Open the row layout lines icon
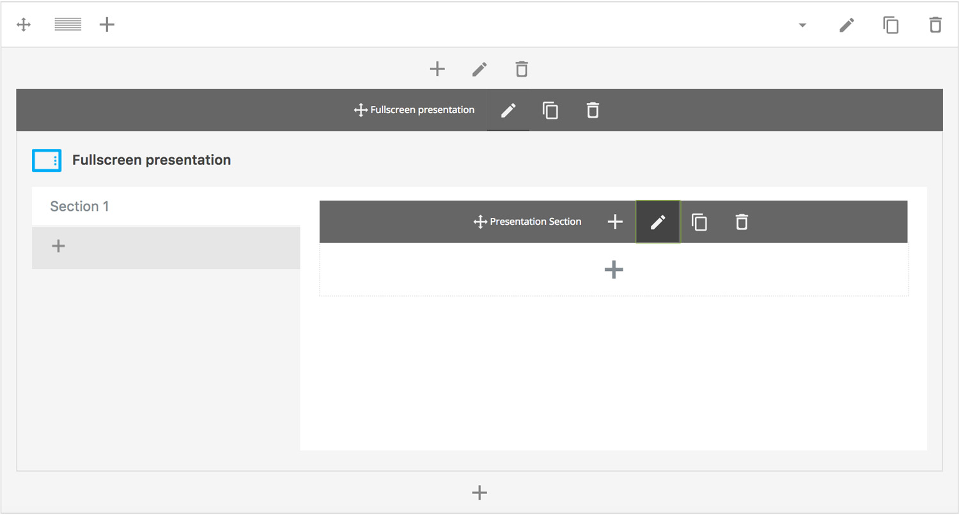The width and height of the screenshot is (959, 515). click(x=68, y=25)
